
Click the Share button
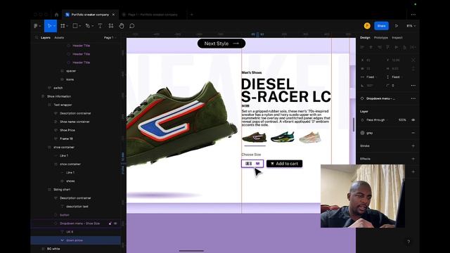381,26
